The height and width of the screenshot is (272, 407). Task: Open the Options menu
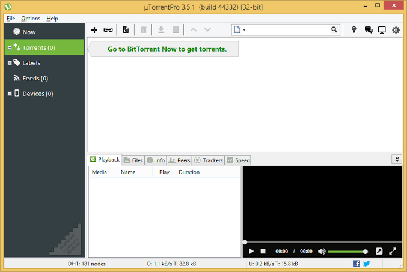pyautogui.click(x=31, y=19)
